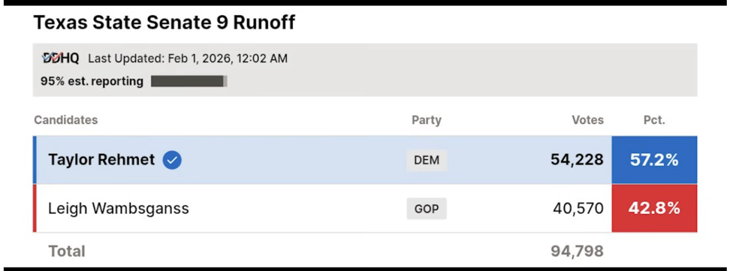Select the red 42.8% percentage box
Image resolution: width=730 pixels, height=271 pixels.
[654, 208]
